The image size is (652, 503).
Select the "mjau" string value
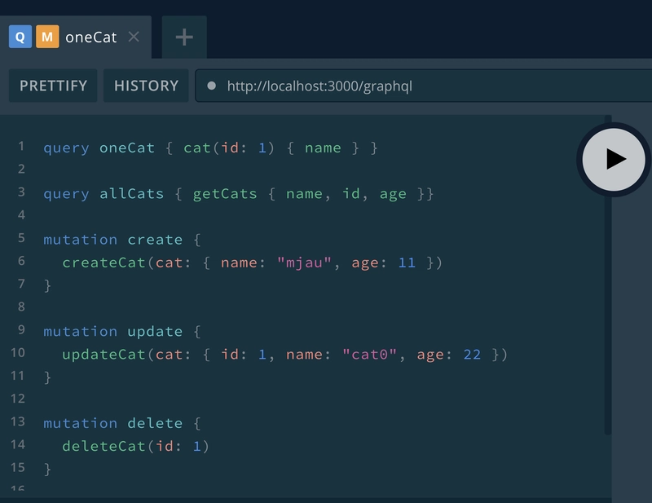coord(304,263)
